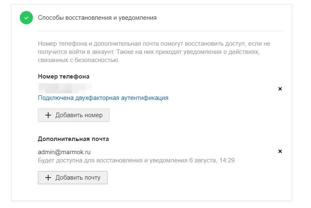Viewport: 311px width, 208px height.
Task: Click the first line starting with Номер телефона и дополнительная
Action: point(154,44)
